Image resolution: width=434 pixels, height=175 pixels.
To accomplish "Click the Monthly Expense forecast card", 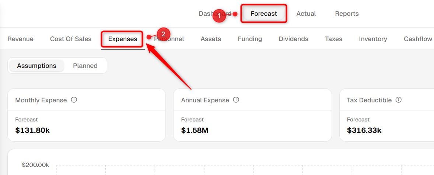I will [87, 115].
